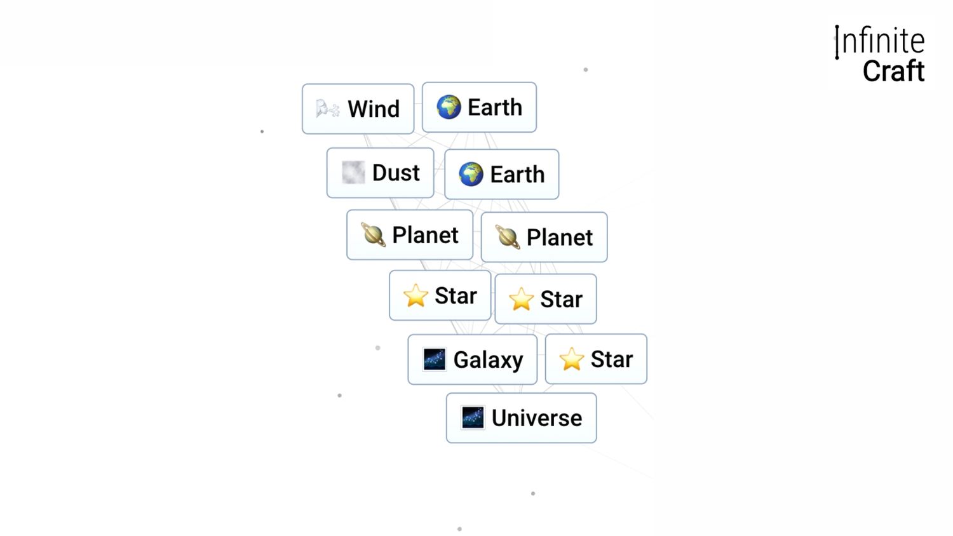Click the Universe tile's space icon
This screenshot has width=953, height=536.
(x=473, y=418)
